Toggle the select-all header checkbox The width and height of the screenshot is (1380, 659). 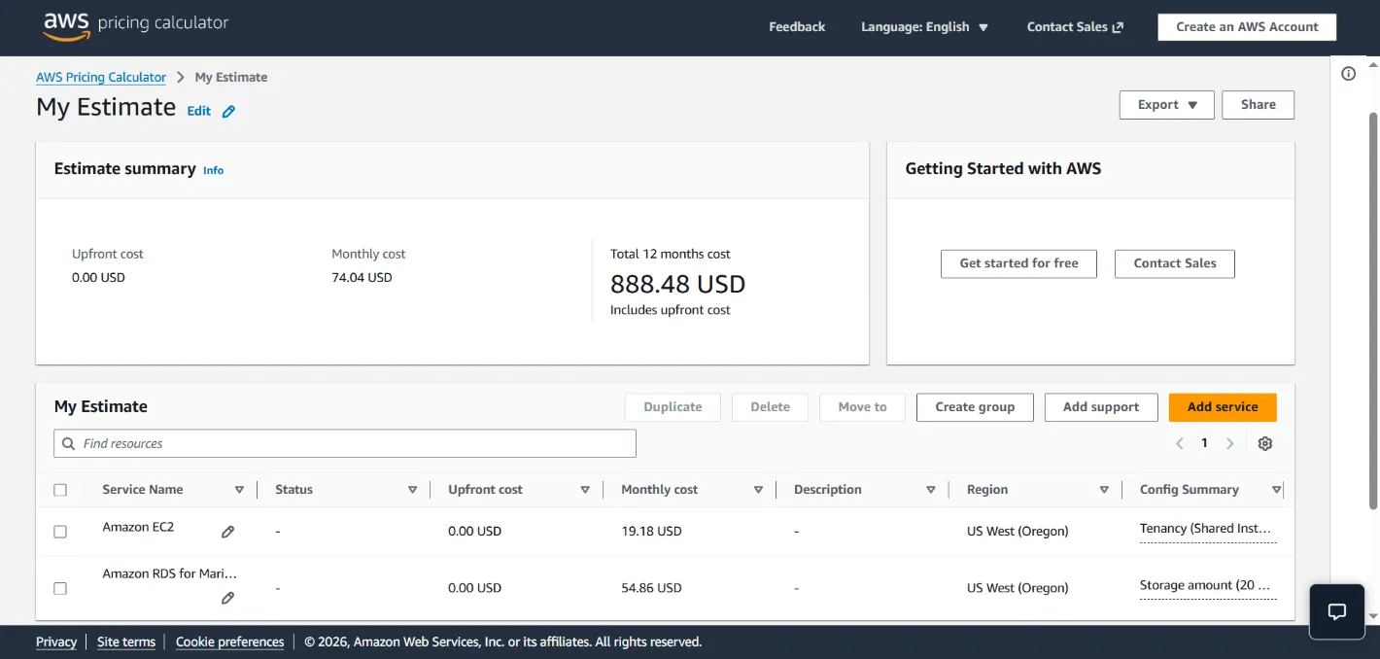[60, 490]
